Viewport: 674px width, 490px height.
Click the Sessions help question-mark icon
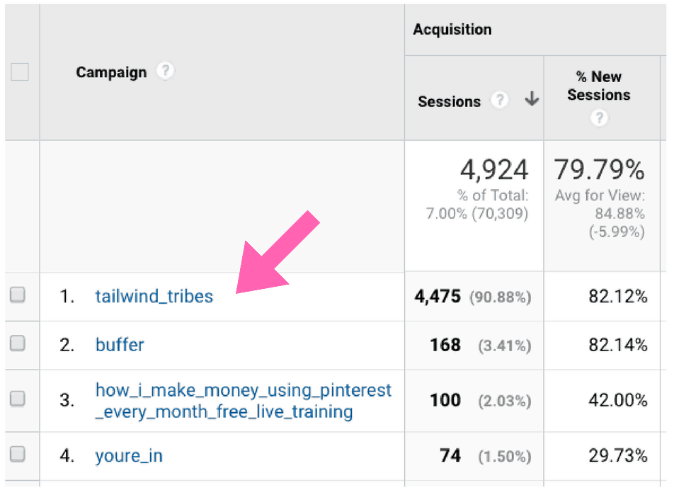500,100
